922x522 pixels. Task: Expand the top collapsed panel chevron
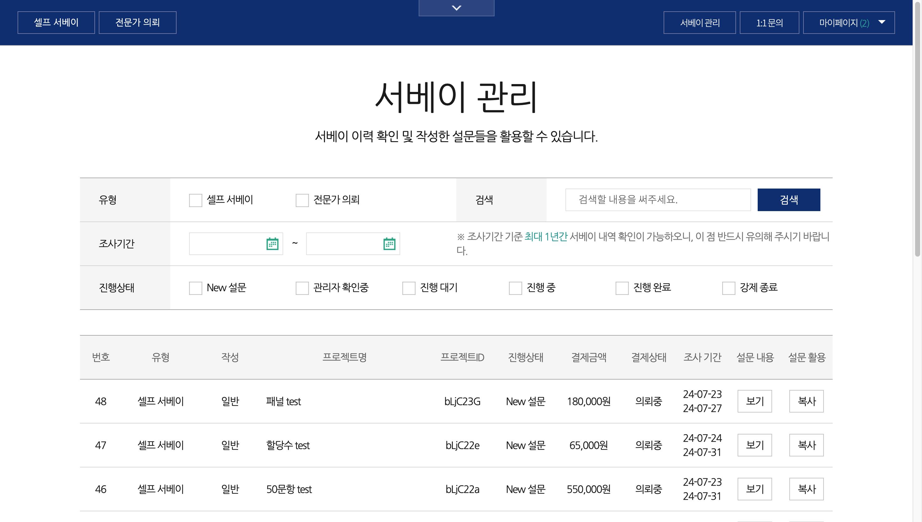pyautogui.click(x=456, y=8)
